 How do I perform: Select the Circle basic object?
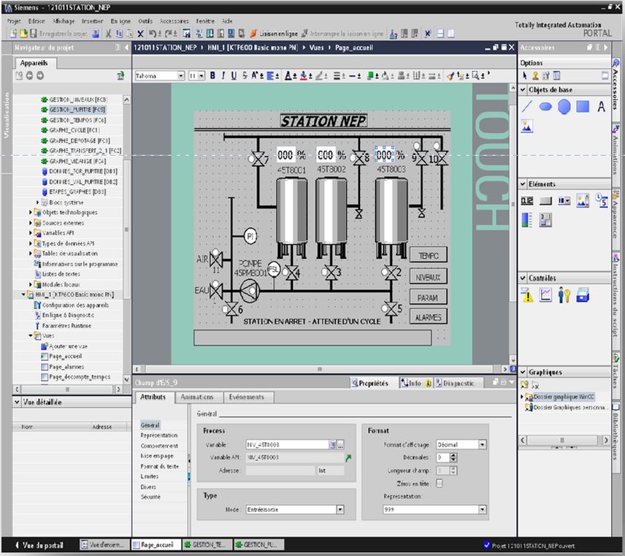click(x=564, y=107)
